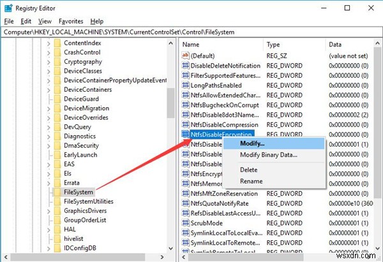This screenshot has width=383, height=262.
Task: Click the NtfsBugcheckOnCorrupt DWORD icon
Action: click(185, 105)
